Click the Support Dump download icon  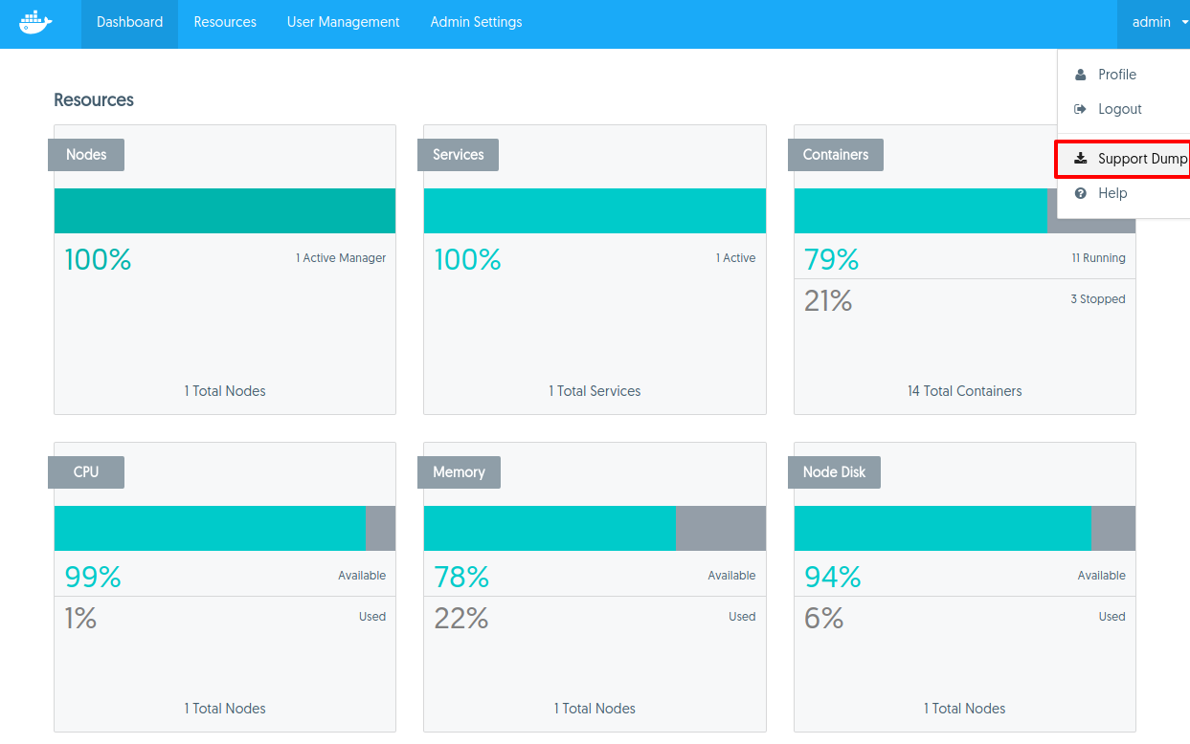pyautogui.click(x=1081, y=159)
